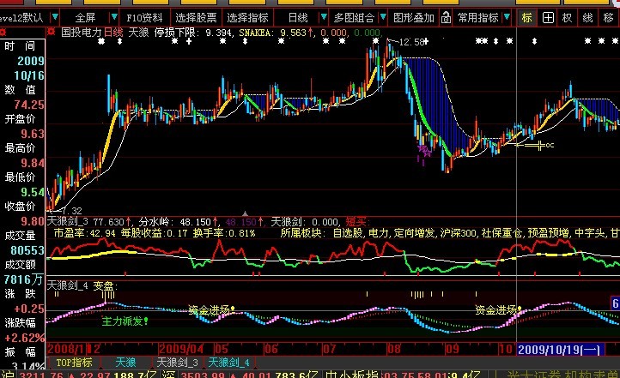Switch to the 天狼 tab
Screen dimensions: 620x378
coord(125,363)
